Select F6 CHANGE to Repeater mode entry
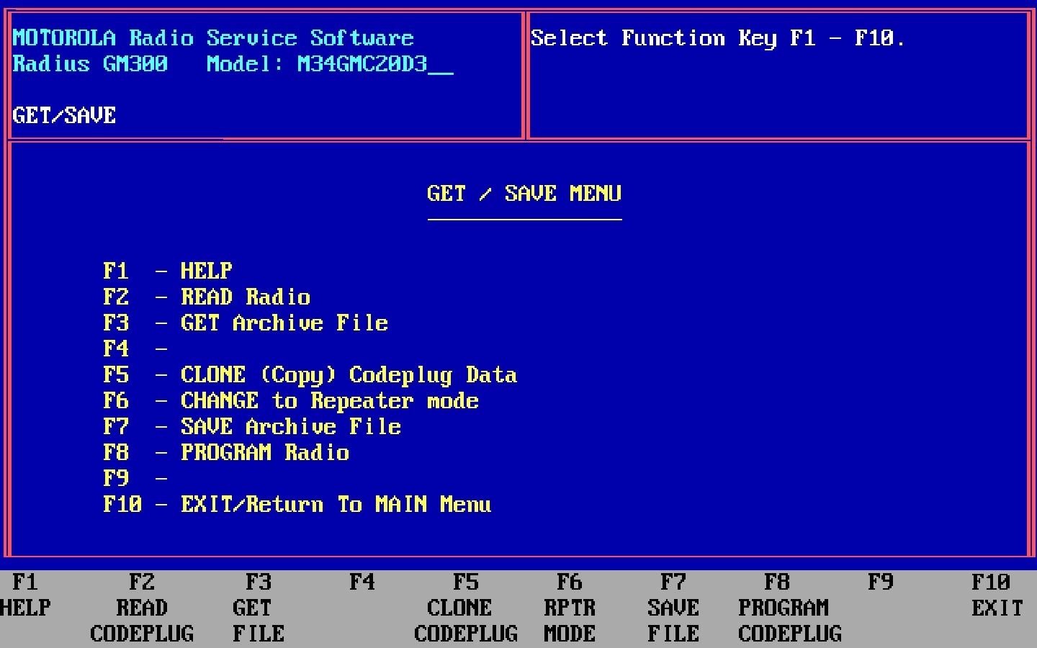This screenshot has height=648, width=1037. pyautogui.click(x=291, y=400)
